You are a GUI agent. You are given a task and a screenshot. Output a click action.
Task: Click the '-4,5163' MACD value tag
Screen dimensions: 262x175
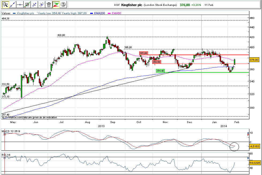255,146
